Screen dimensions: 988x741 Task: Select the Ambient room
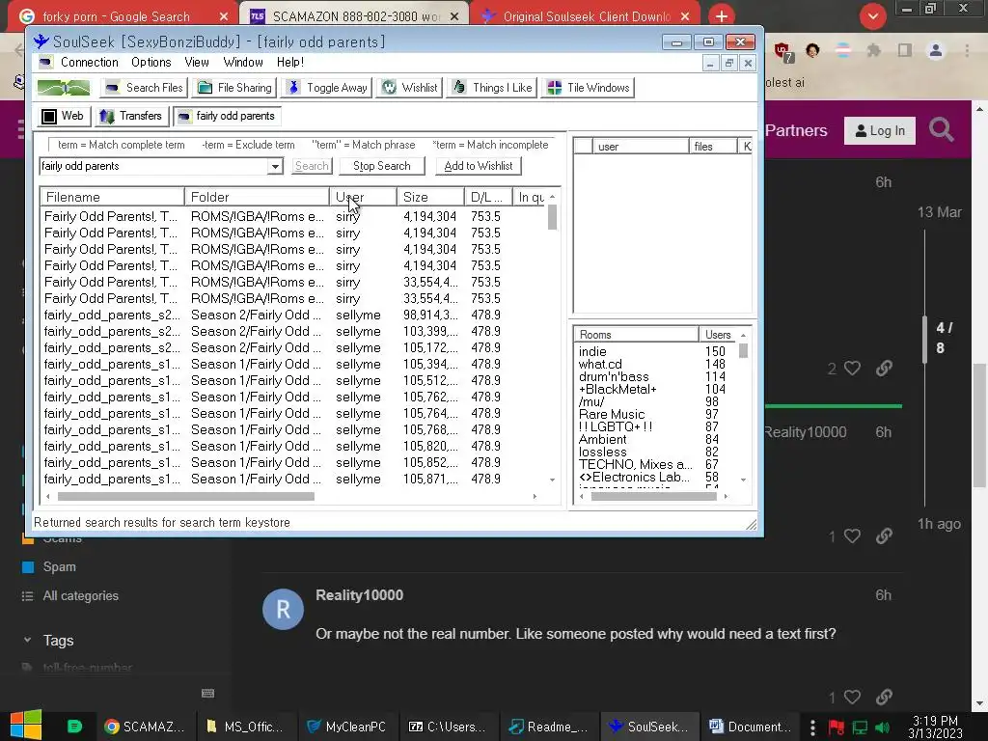click(603, 440)
